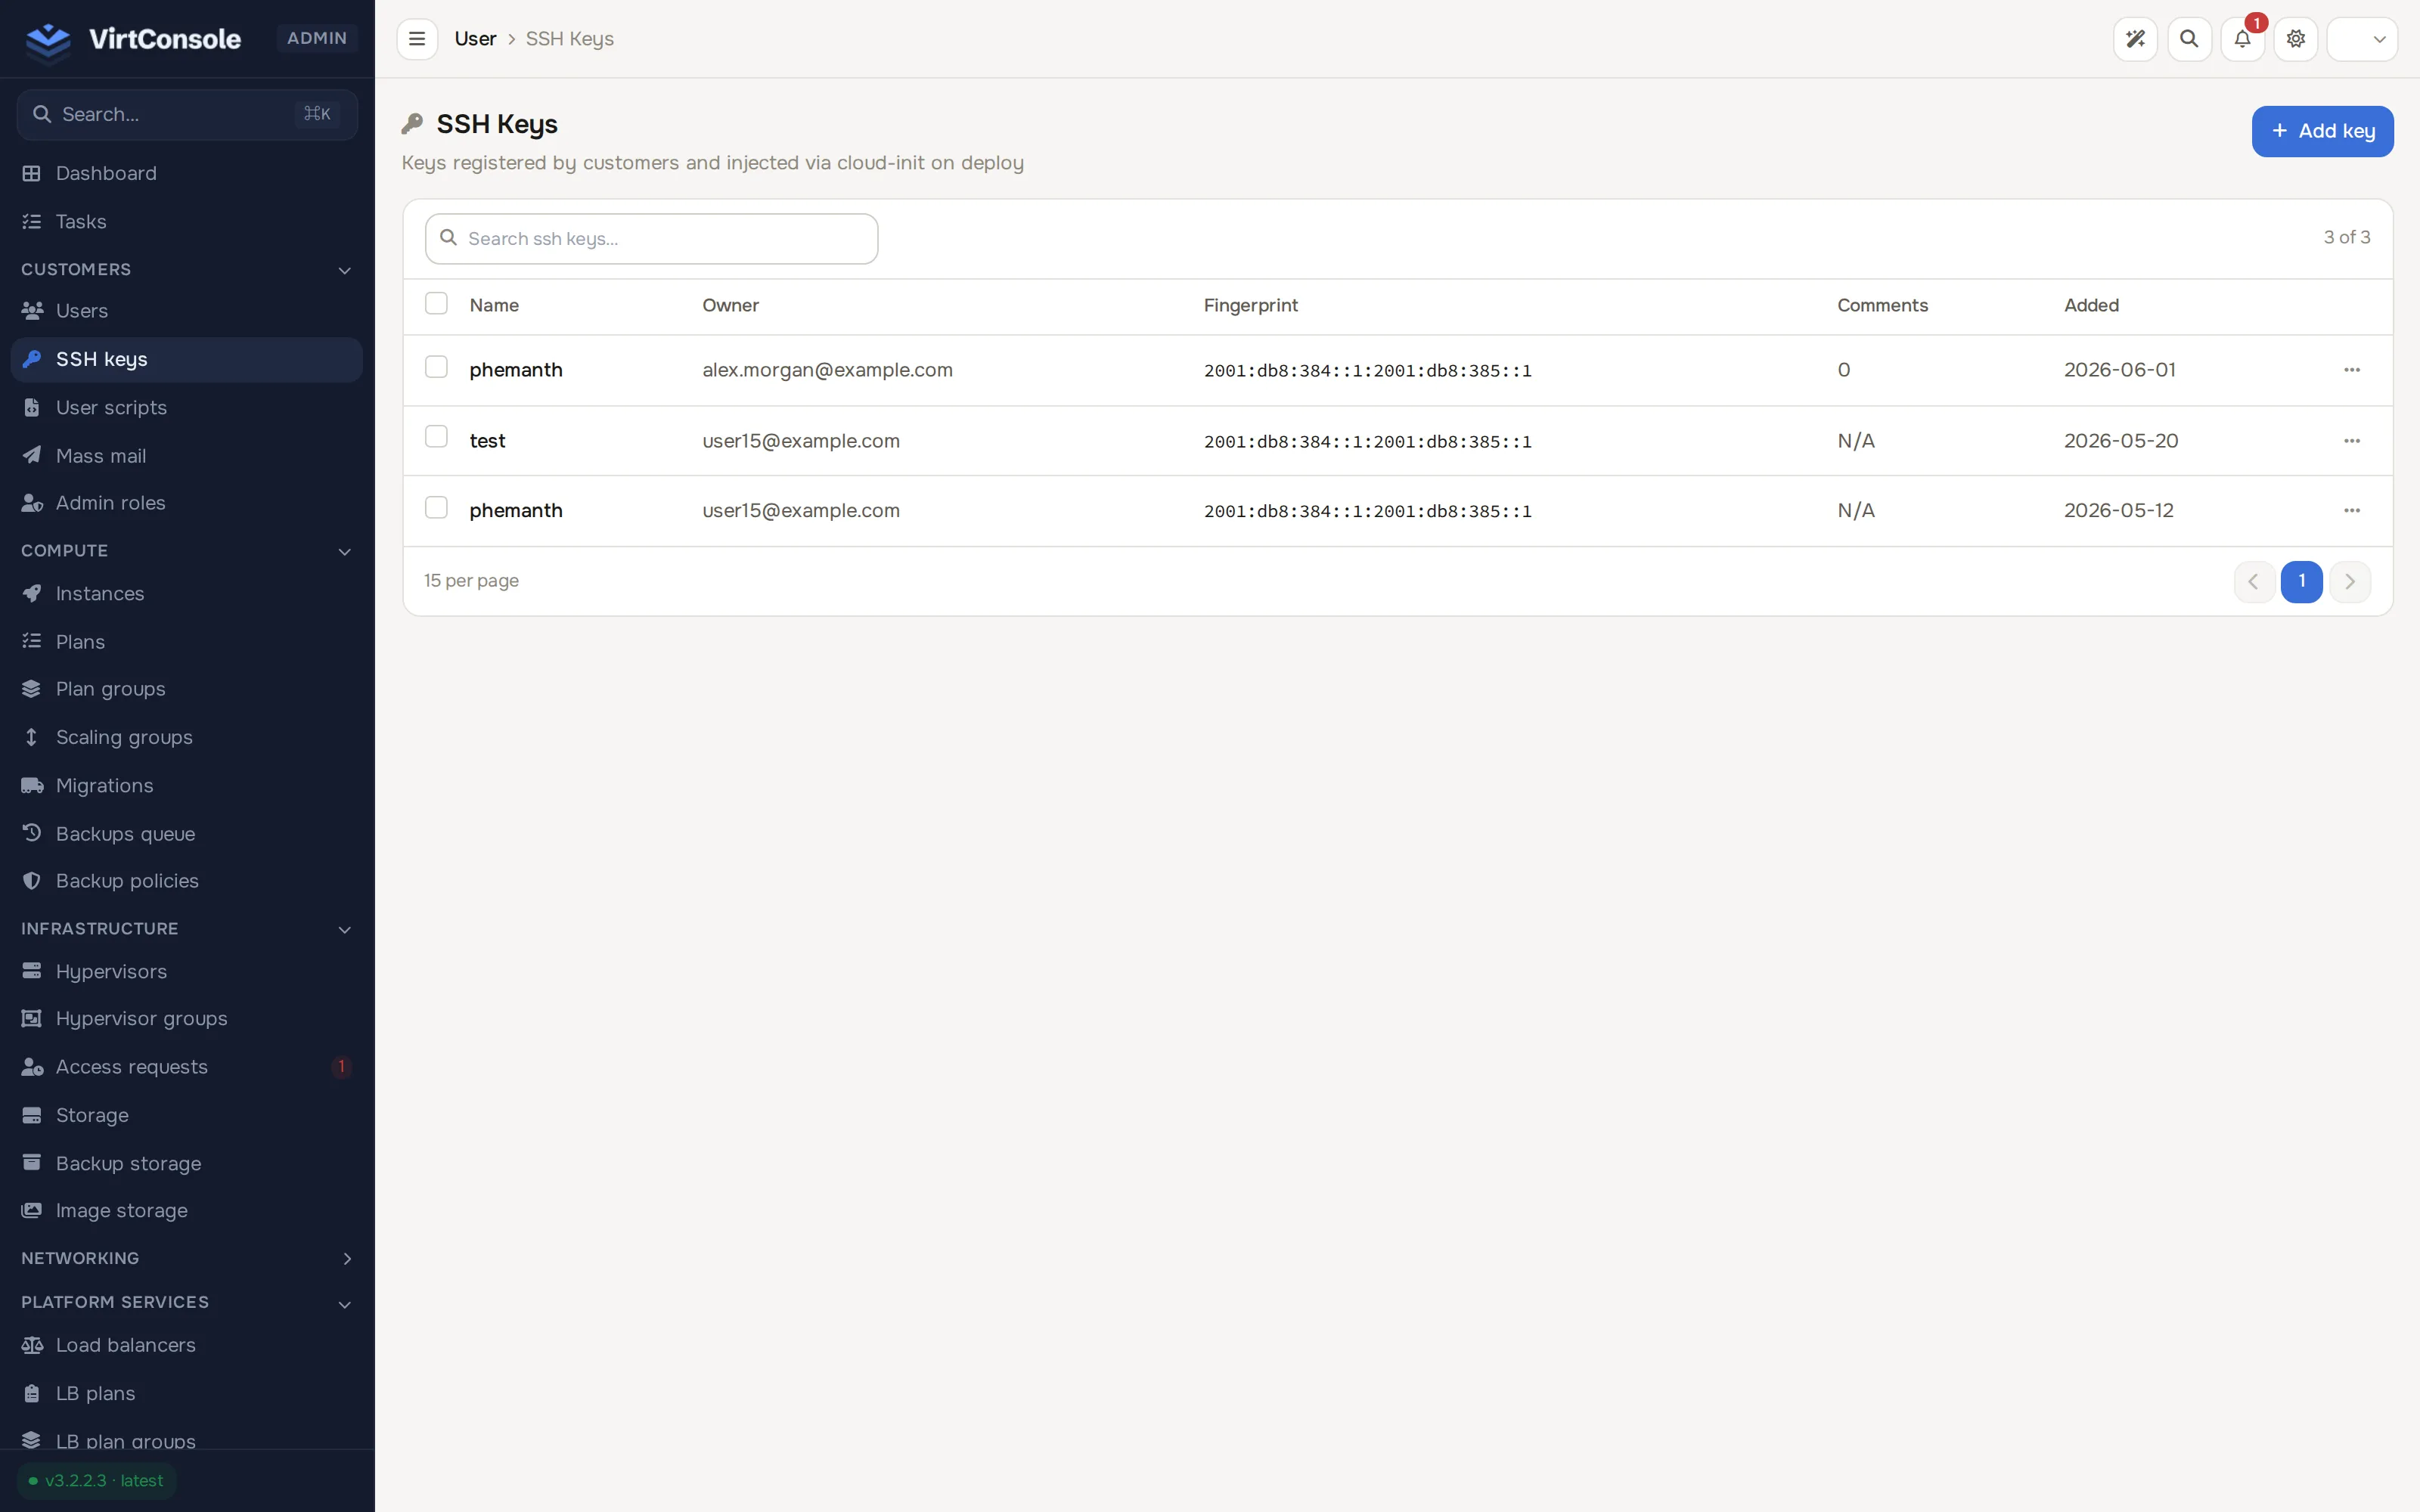This screenshot has height=1512, width=2420.
Task: Click the Access requests badge count 1
Action: pos(341,1067)
